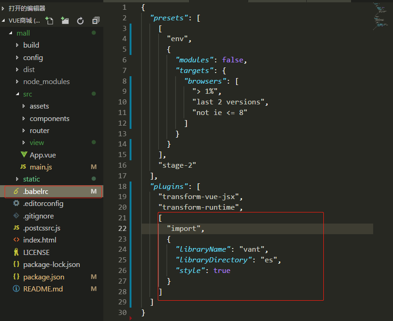Expand the 打开的编辑器 section
The image size is (393, 321).
[3, 8]
